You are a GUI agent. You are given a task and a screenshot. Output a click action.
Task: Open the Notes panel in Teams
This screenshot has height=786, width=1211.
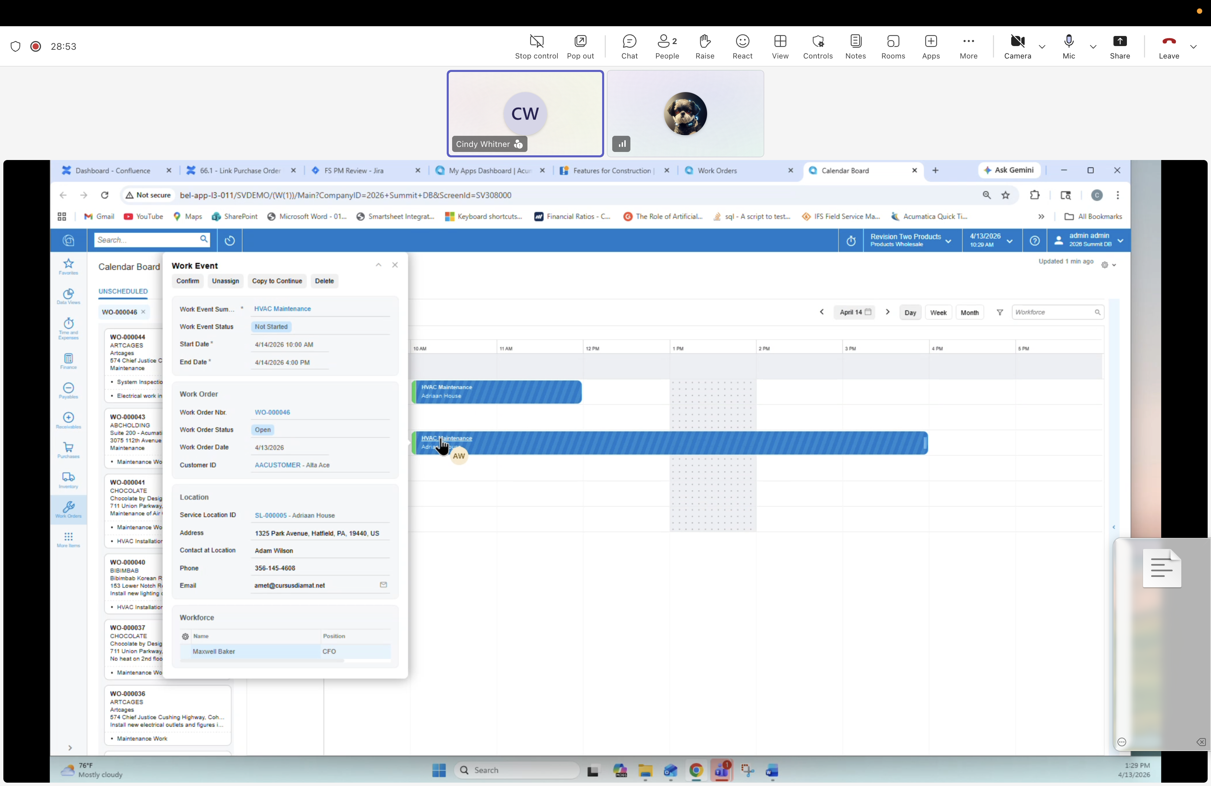click(x=855, y=46)
